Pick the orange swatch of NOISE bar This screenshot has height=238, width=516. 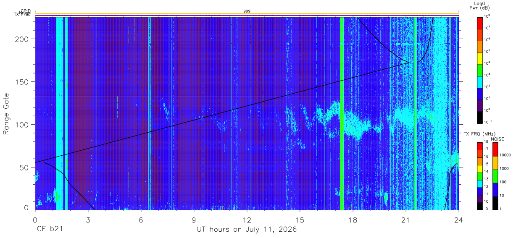[495, 163]
